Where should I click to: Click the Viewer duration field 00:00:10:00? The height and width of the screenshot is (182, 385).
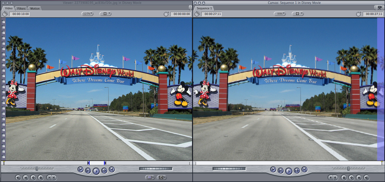tap(19, 14)
